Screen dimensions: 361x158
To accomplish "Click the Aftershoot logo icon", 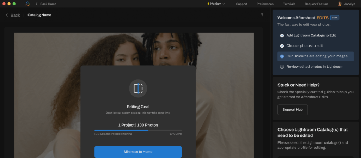I will click(x=28, y=4).
